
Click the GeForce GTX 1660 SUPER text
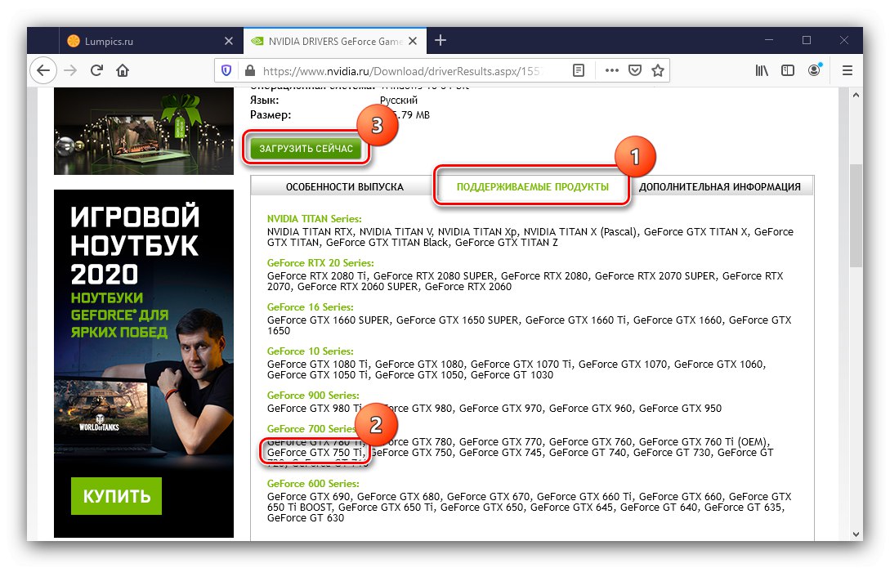click(x=328, y=320)
